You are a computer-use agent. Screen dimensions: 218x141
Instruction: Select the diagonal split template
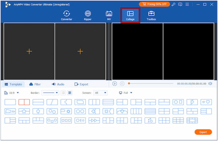(x=52, y=102)
